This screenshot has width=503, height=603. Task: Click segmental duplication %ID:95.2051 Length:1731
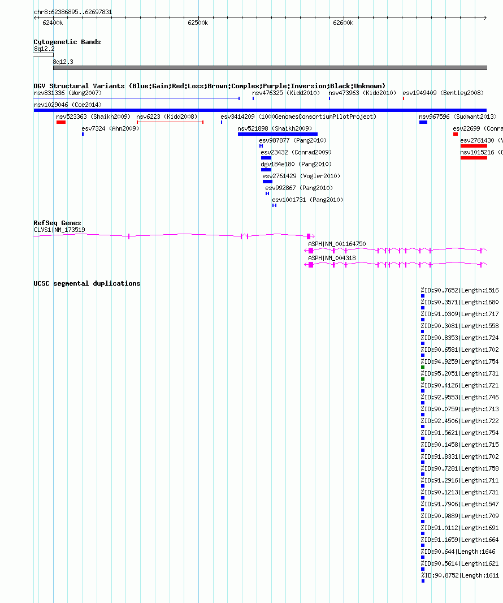(459, 374)
